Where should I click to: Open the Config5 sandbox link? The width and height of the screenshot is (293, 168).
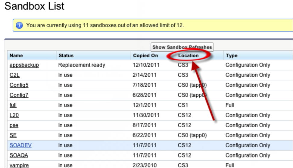[x=19, y=85]
